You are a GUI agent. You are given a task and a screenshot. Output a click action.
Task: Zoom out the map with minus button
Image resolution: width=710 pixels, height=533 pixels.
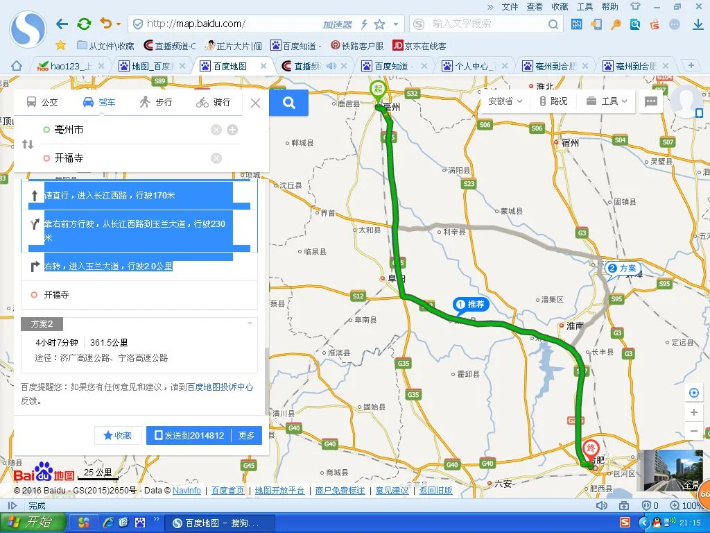pos(693,431)
